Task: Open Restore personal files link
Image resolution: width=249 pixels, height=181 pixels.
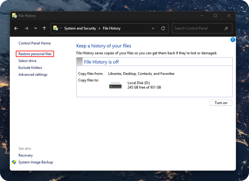Action: point(35,54)
